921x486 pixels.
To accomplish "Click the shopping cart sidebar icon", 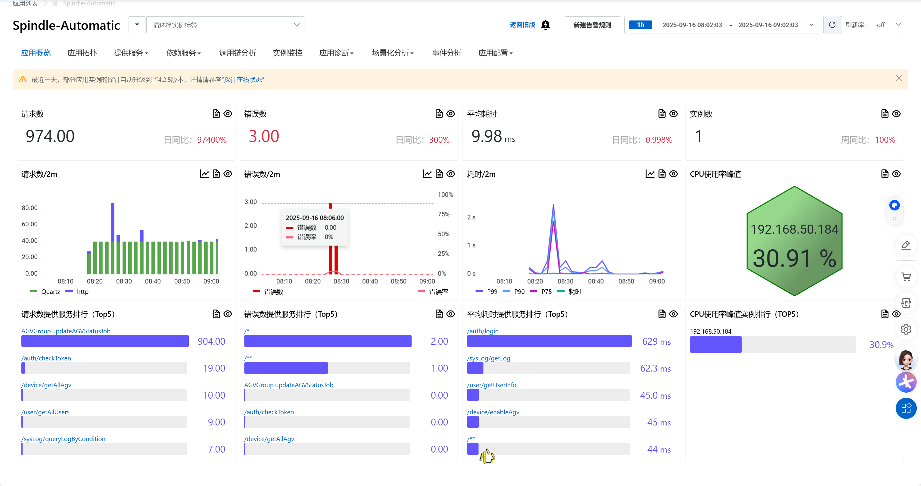I will (x=906, y=277).
